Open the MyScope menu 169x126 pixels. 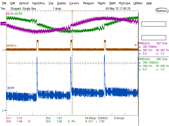[124, 3]
